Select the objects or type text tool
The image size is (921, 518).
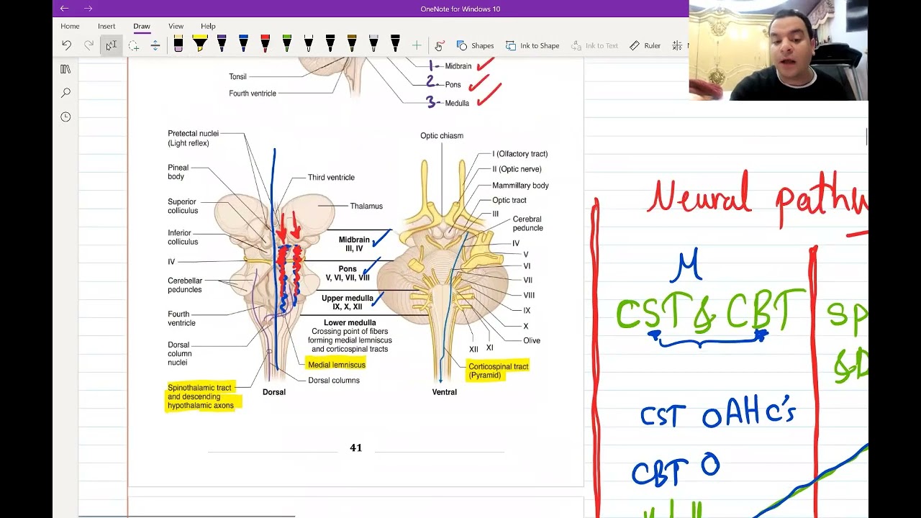point(111,45)
